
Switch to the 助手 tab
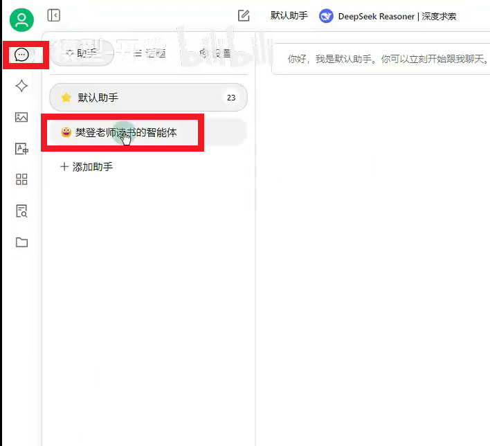82,53
